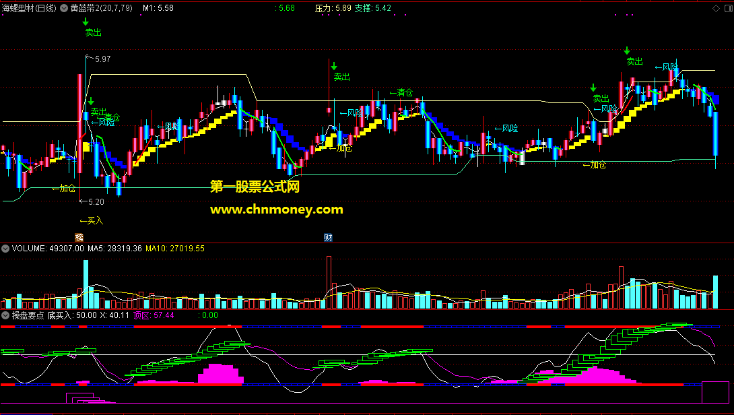Click the 操盘要点 indicator name
The width and height of the screenshot is (734, 415).
[x=28, y=315]
